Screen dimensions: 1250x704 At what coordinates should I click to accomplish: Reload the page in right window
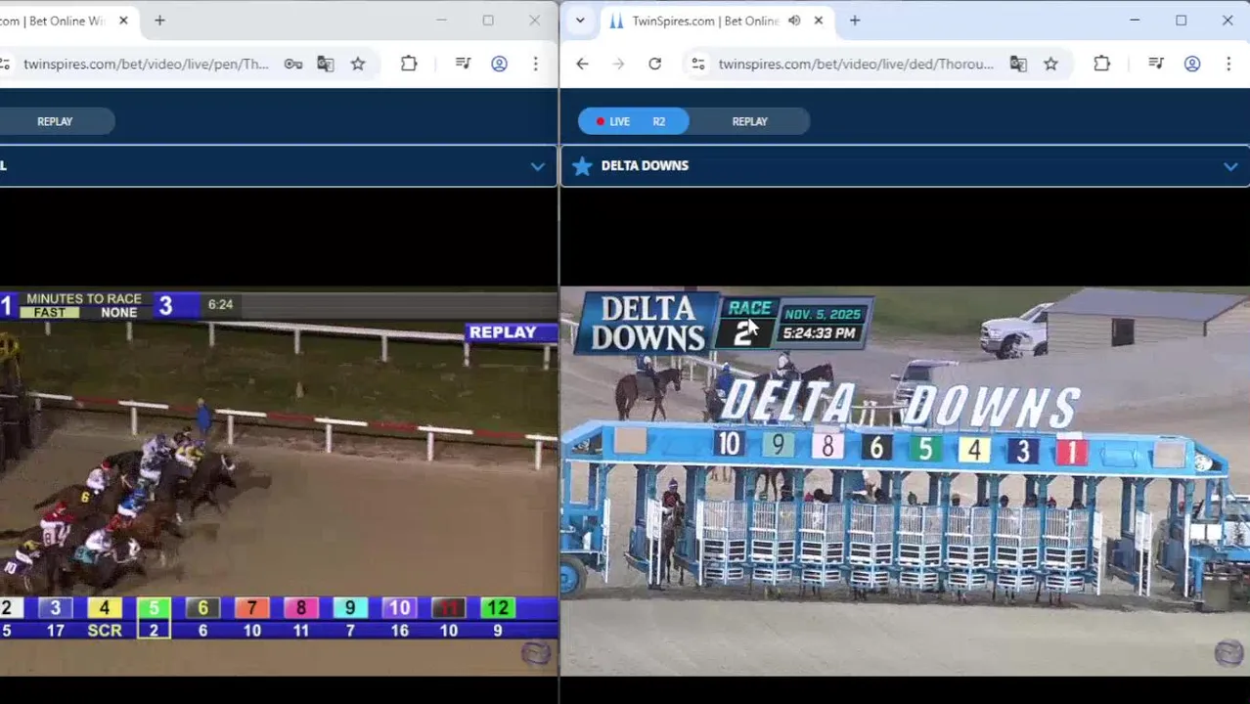[x=654, y=64]
